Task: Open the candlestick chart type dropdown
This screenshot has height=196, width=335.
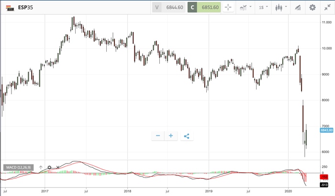Action: [x=281, y=8]
